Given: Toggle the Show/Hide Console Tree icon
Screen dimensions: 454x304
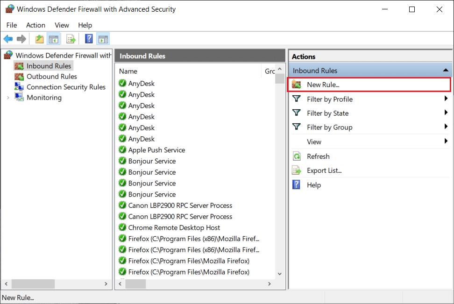Looking at the screenshot, I should (54, 39).
